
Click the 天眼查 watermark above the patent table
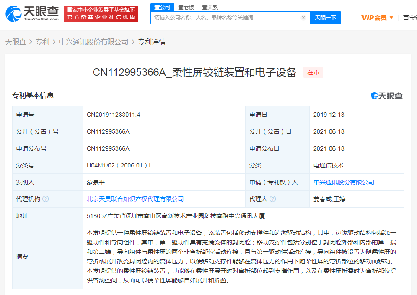coord(388,95)
